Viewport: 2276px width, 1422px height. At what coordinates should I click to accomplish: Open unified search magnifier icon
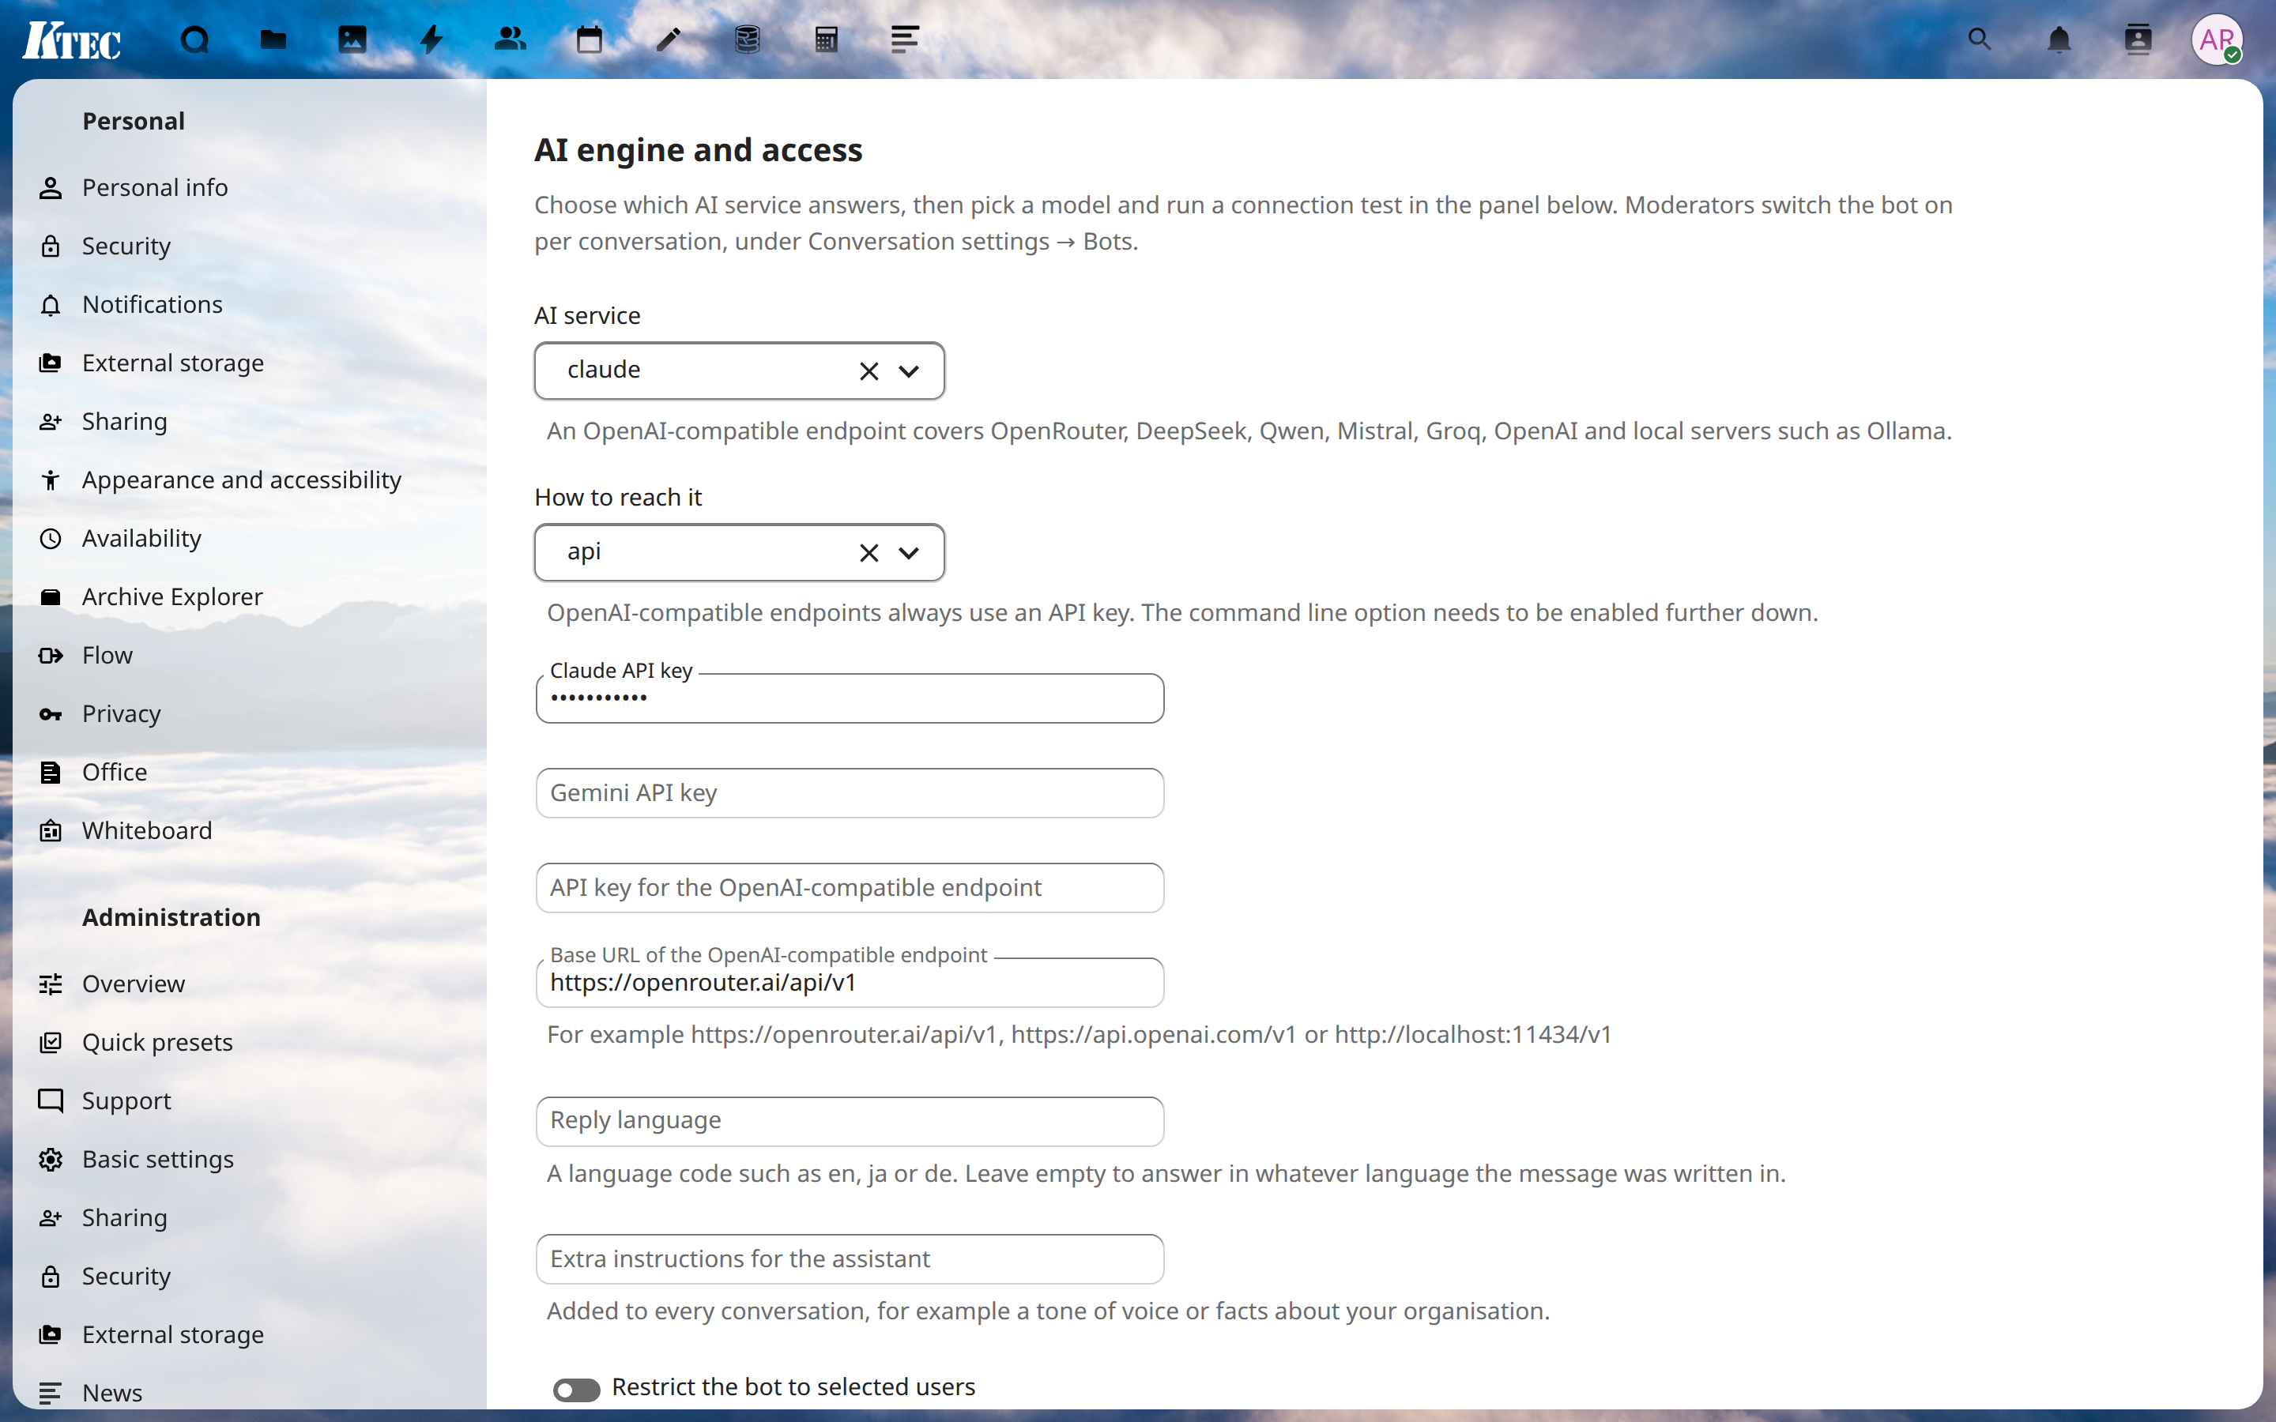pyautogui.click(x=1980, y=39)
